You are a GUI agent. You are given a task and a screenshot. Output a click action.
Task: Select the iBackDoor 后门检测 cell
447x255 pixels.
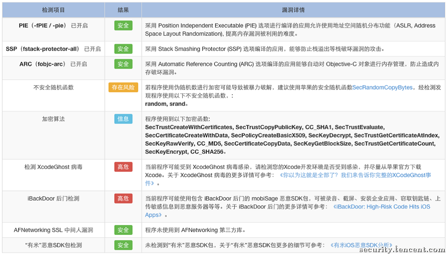[53, 207]
